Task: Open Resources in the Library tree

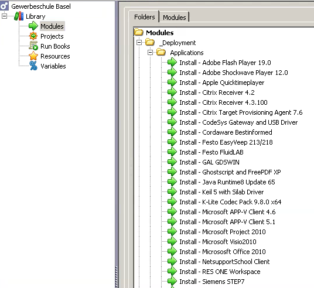Action: tap(55, 56)
